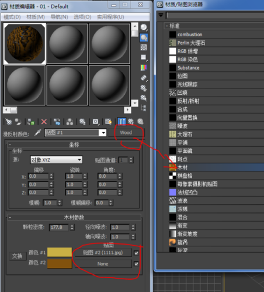Toggle the checkered Background icon
Image resolution: width=264 pixels, height=292 pixels.
(x=144, y=47)
